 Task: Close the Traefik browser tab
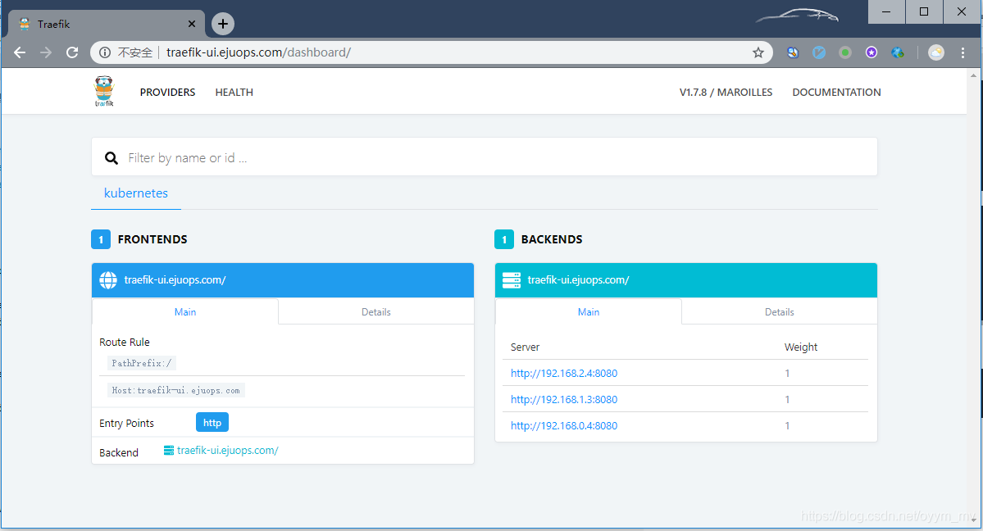click(192, 24)
